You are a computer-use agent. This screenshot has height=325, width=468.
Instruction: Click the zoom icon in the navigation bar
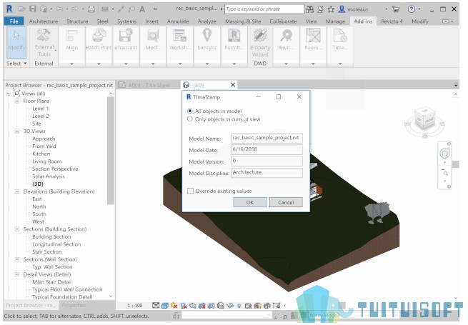coord(444,173)
